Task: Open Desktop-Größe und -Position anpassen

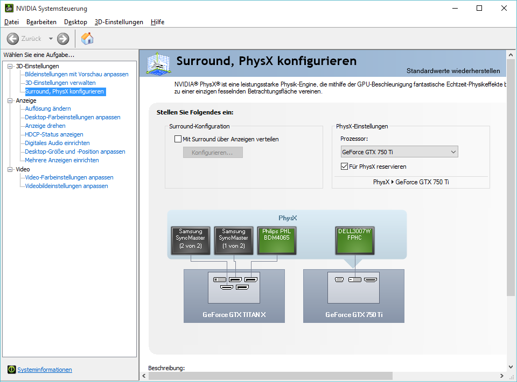Action: pyautogui.click(x=75, y=152)
